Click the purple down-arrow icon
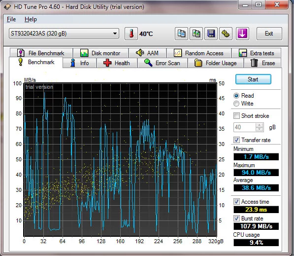294x256 pixels. click(x=242, y=34)
